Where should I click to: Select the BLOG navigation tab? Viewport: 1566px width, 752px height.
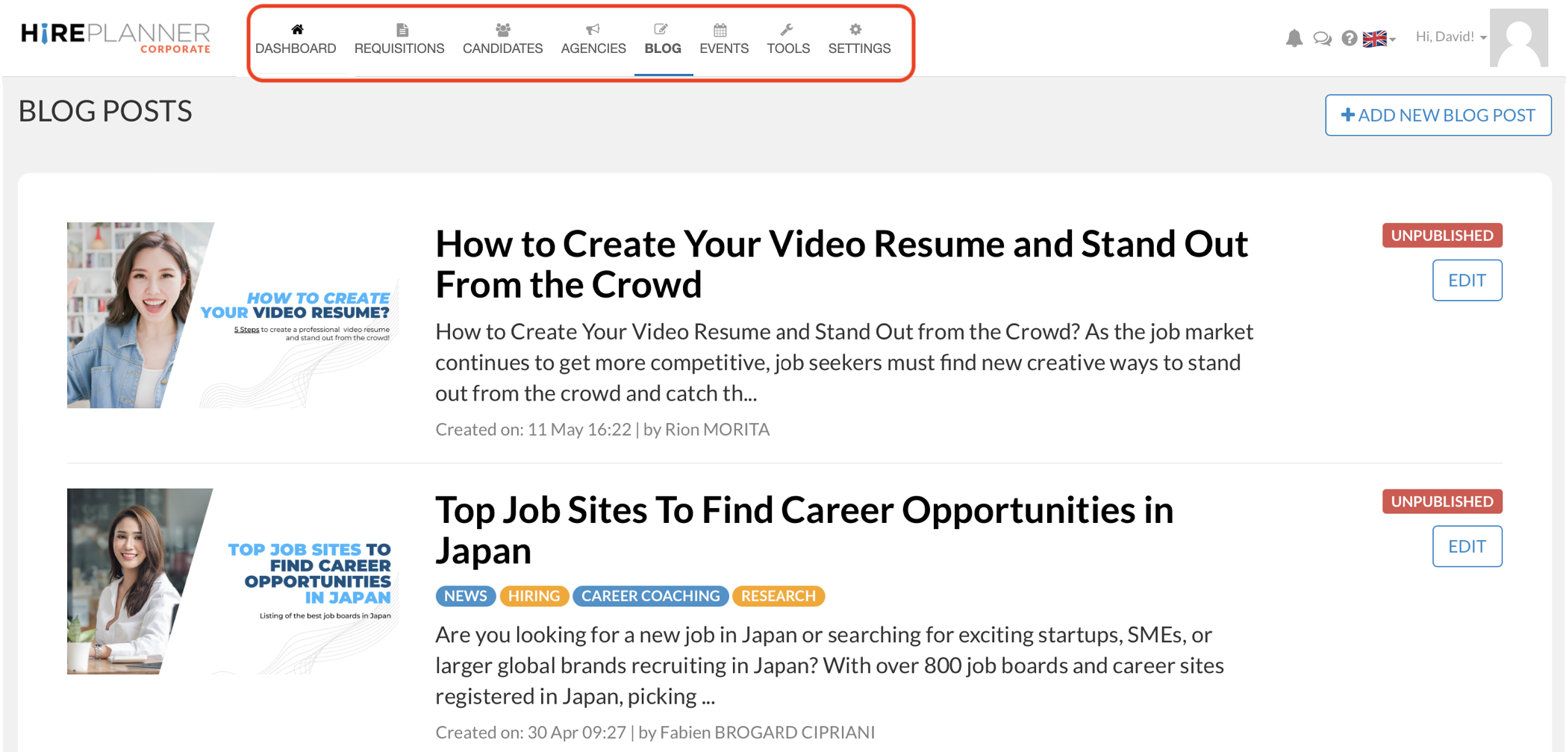coord(661,48)
